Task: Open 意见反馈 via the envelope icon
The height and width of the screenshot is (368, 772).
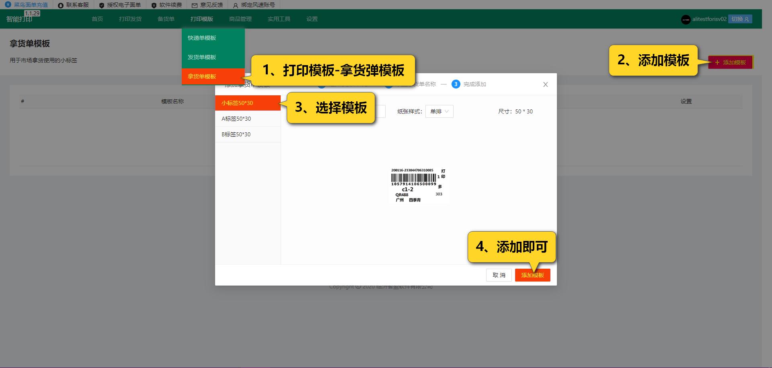Action: [x=194, y=5]
